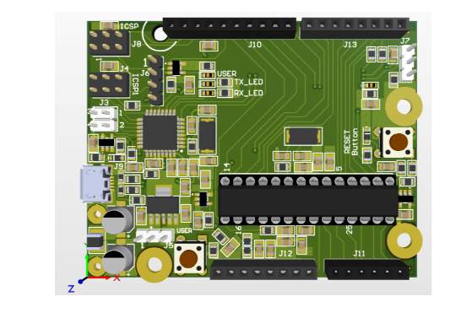Click the white J7 connector
This screenshot has width=461, height=329.
(408, 62)
